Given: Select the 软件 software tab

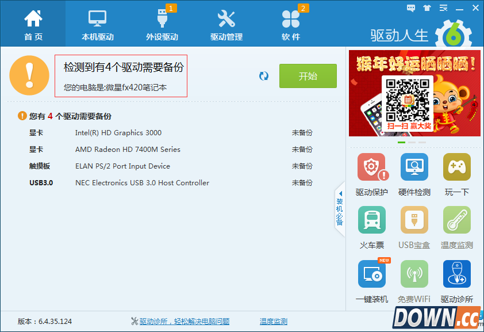Looking at the screenshot, I should coord(291,24).
